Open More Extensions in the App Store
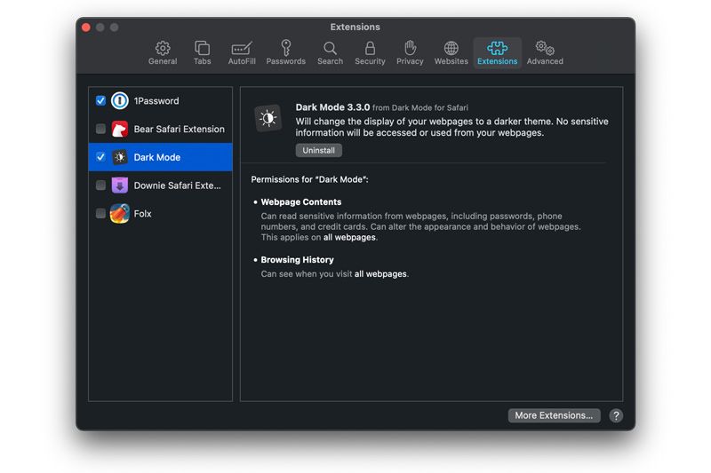 554,415
